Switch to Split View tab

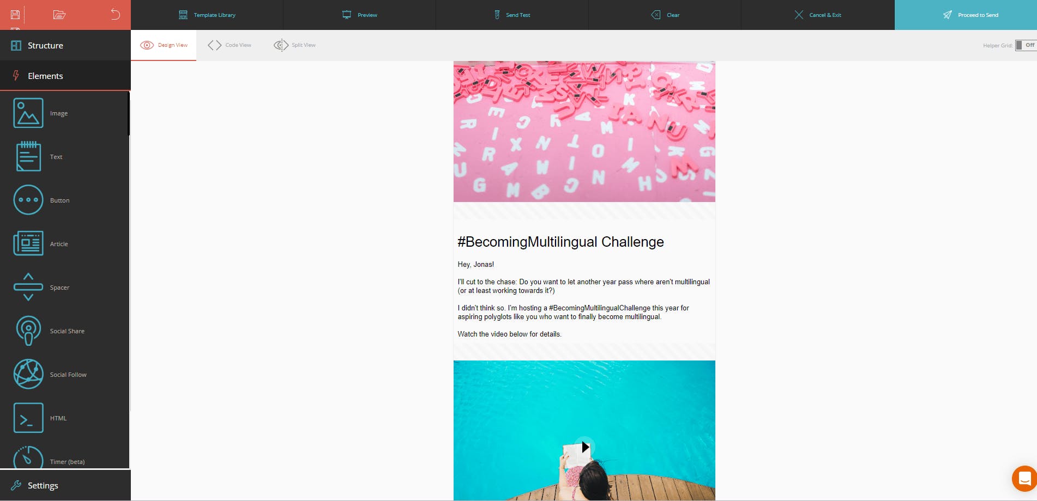point(294,45)
